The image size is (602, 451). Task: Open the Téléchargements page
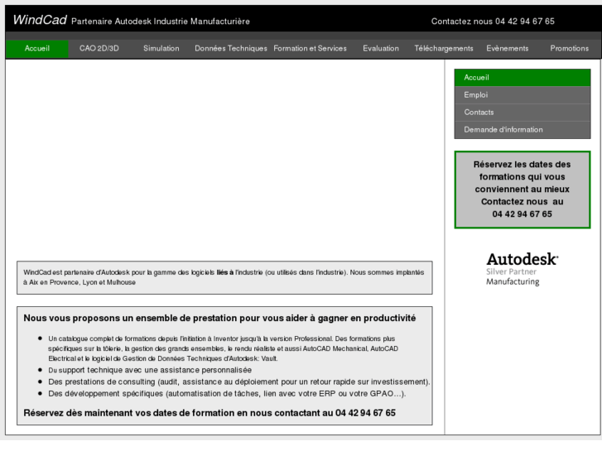[444, 48]
